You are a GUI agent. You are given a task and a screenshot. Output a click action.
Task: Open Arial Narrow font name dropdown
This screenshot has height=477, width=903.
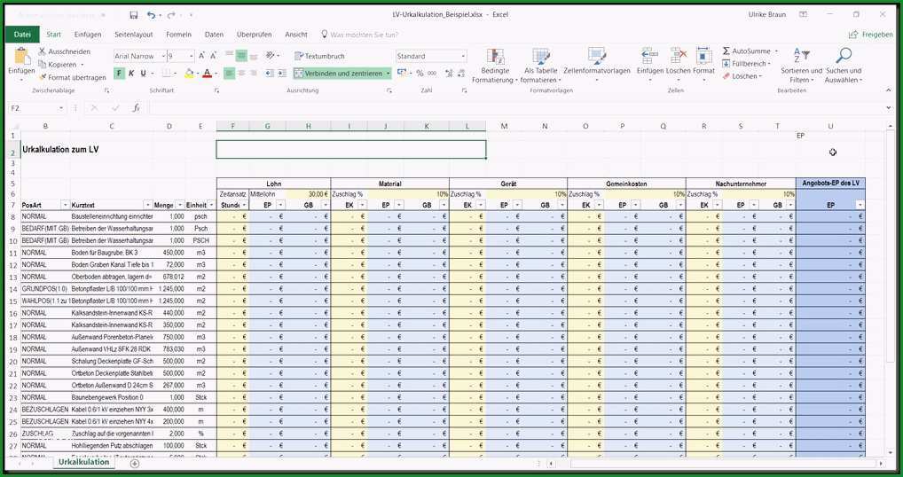[x=161, y=56]
